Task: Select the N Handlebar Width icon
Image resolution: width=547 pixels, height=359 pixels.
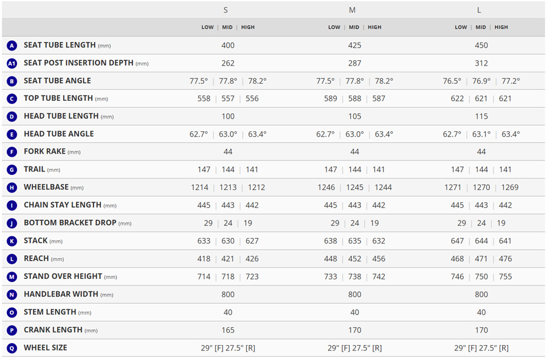Action: [x=12, y=295]
